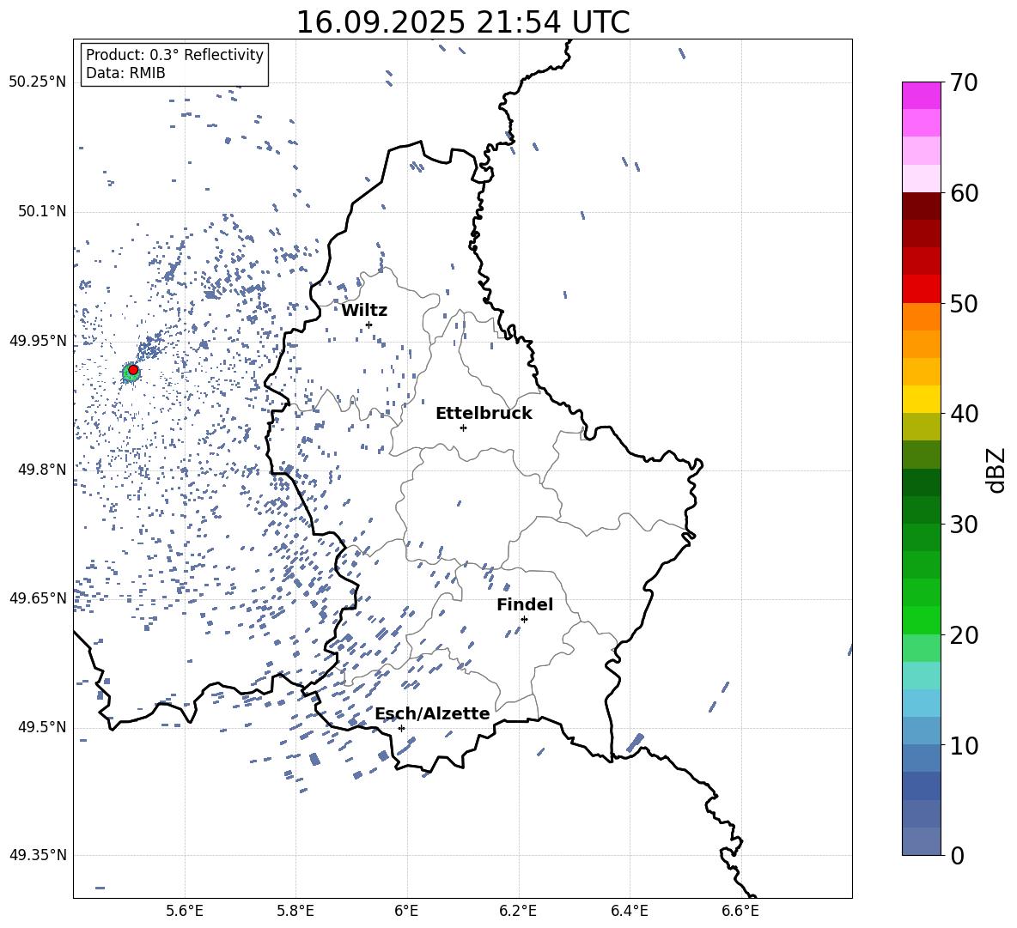Click the Product: 0.3° Reflectivity text
Image resolution: width=1017 pixels, height=928 pixels.
pyautogui.click(x=174, y=55)
